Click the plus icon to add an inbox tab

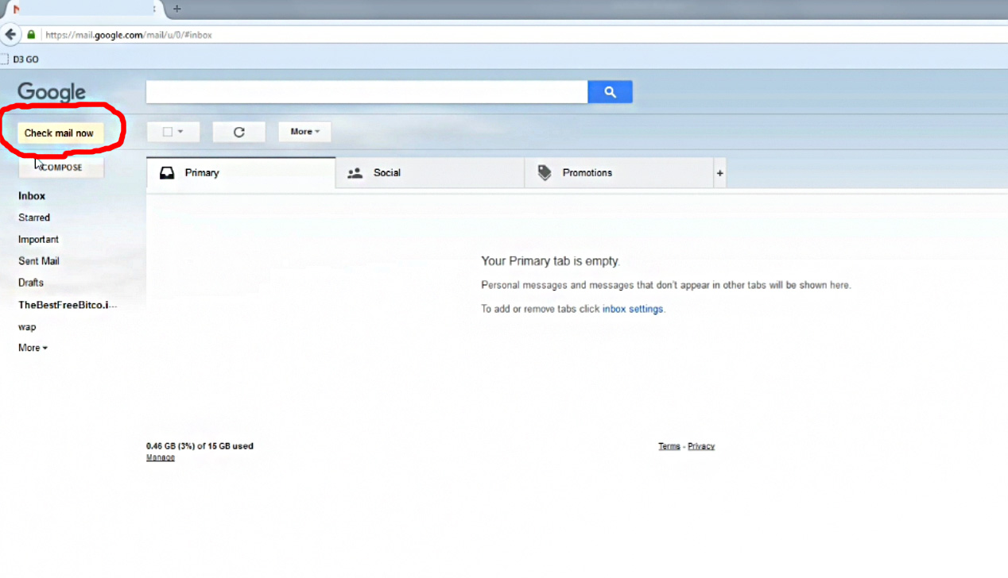click(719, 172)
